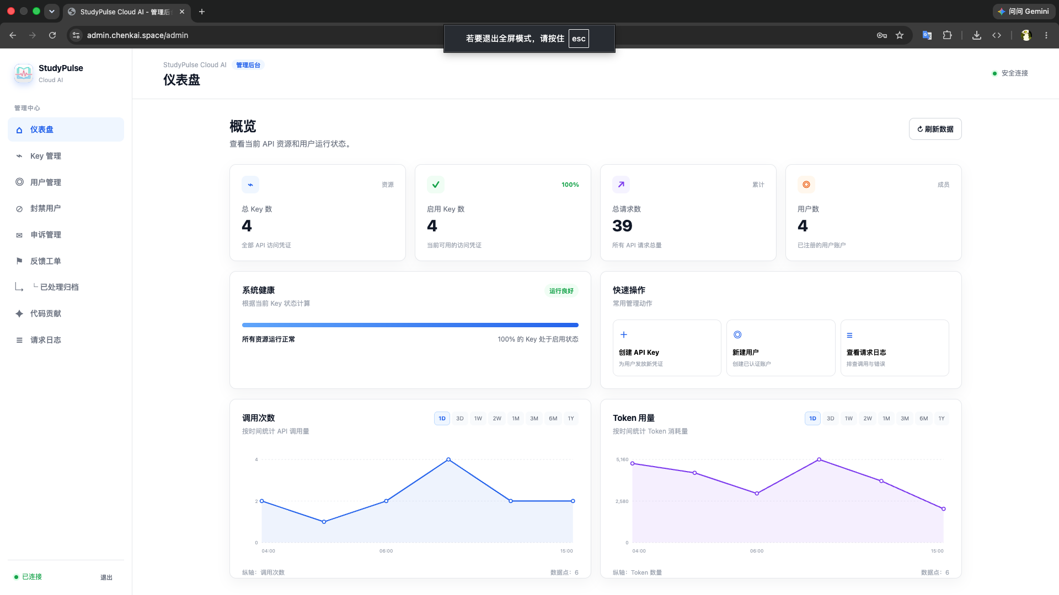Click the circle user icon in 新建用户 tile
Image resolution: width=1059 pixels, height=595 pixels.
point(737,334)
